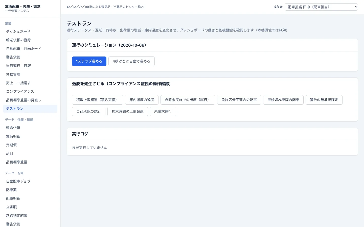Viewport: 364px width, 227px height.
Task: Open ダッシュボード in the sidebar
Action: pos(30,32)
